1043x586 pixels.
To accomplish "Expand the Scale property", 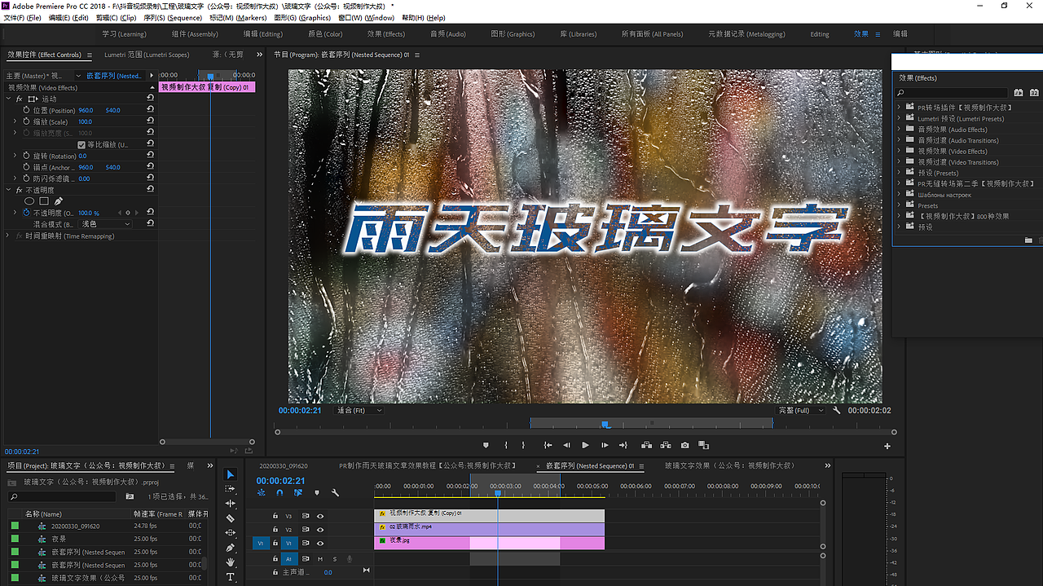I will click(15, 121).
